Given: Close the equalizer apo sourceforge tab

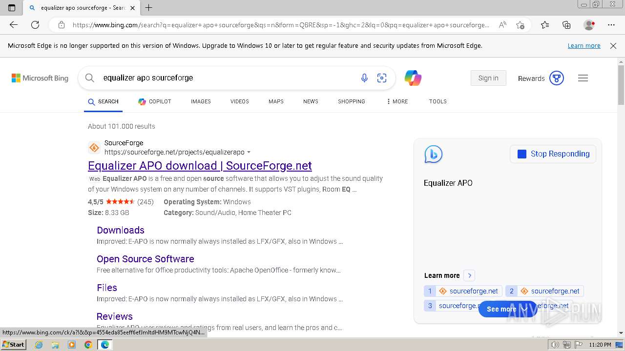Looking at the screenshot, I should pyautogui.click(x=132, y=8).
